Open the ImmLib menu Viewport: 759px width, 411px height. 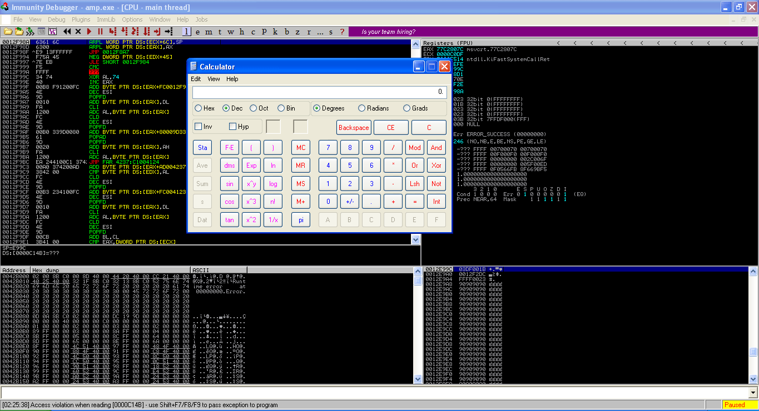(106, 19)
